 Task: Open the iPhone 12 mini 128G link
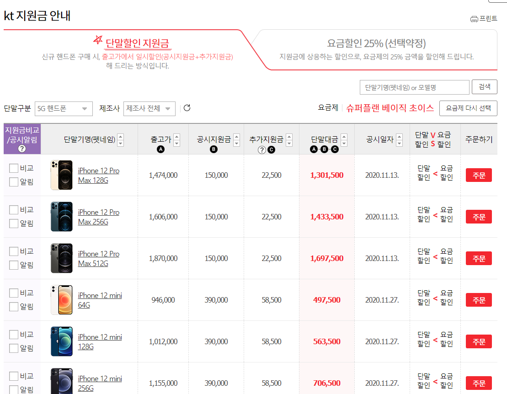[x=100, y=342]
